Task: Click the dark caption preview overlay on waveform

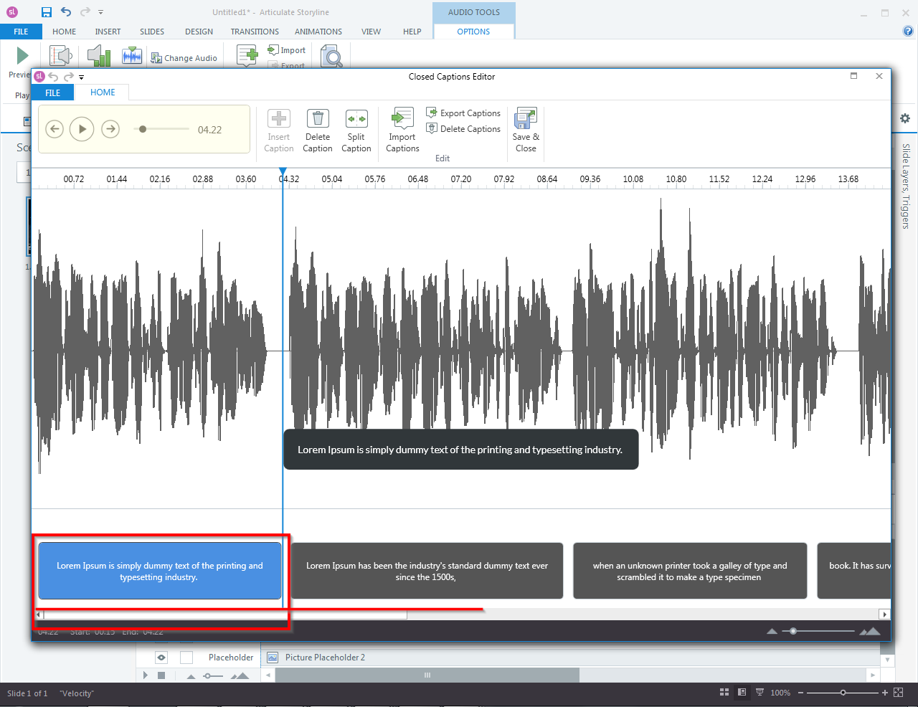Action: (x=460, y=450)
